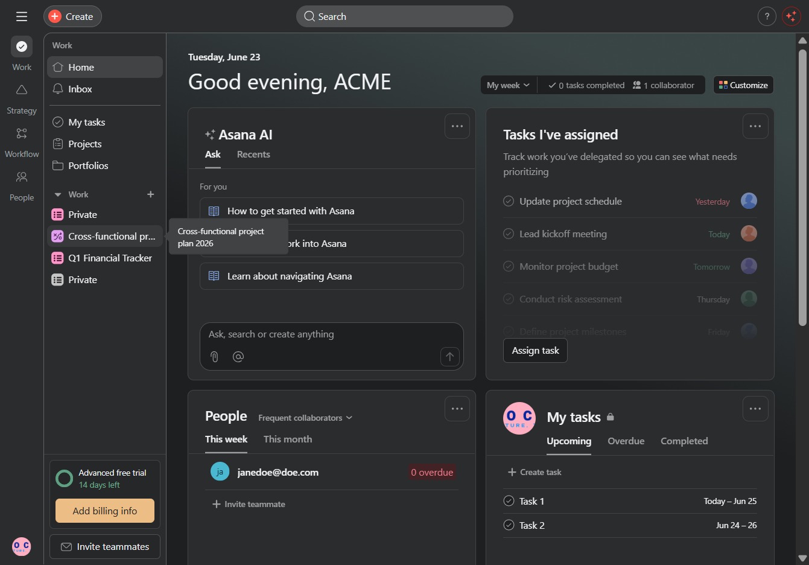Open Projects in the sidebar
This screenshot has width=809, height=565.
(105, 144)
